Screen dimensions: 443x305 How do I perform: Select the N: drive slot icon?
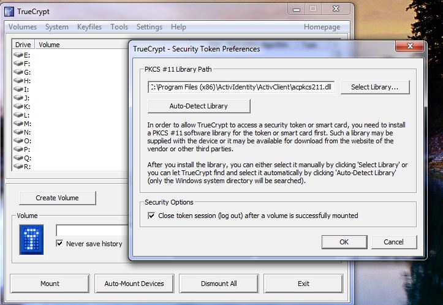tap(18, 132)
